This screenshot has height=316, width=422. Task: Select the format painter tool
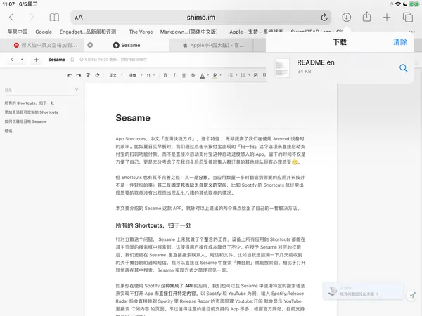[x=88, y=75]
